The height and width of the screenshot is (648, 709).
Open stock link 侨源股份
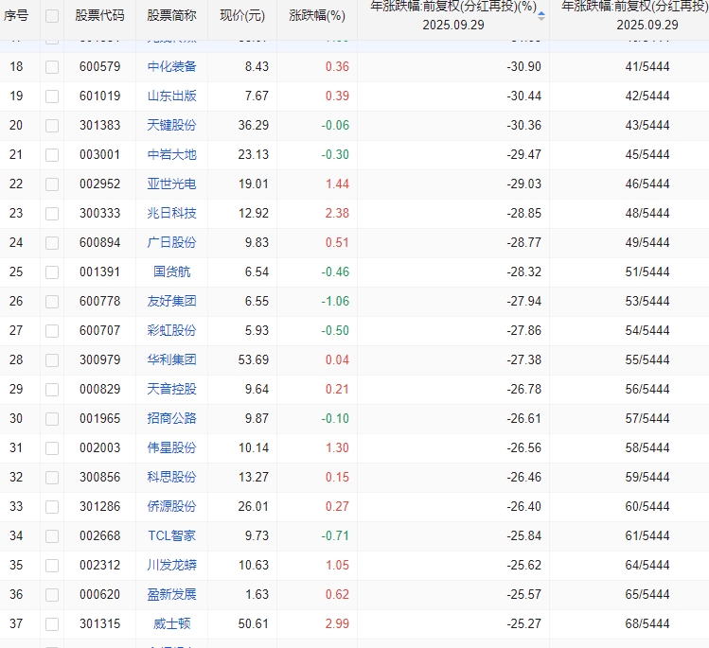coord(172,506)
